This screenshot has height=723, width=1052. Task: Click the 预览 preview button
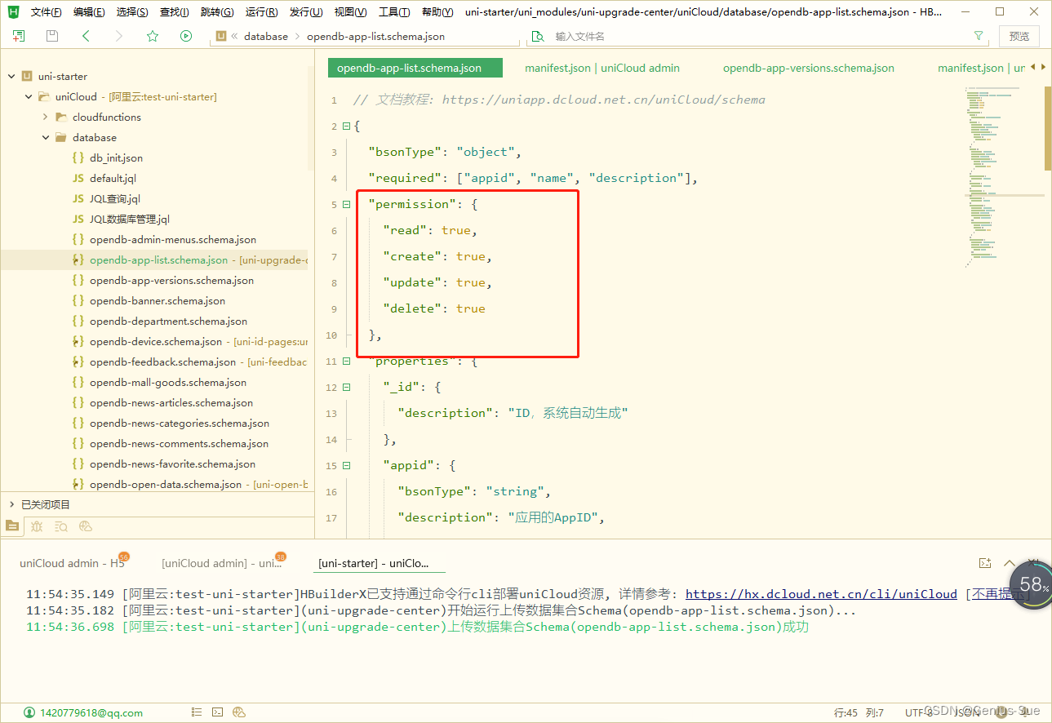point(1019,36)
